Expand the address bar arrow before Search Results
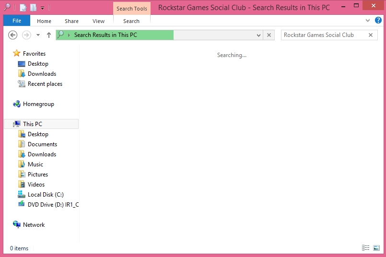386x257 pixels. click(x=69, y=35)
